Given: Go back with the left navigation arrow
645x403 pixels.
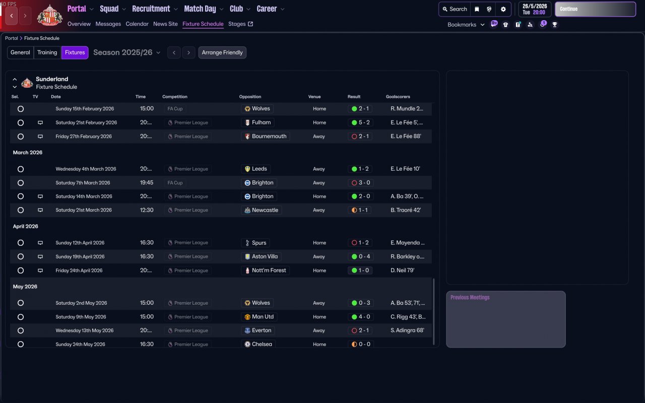Looking at the screenshot, I should 12,16.
